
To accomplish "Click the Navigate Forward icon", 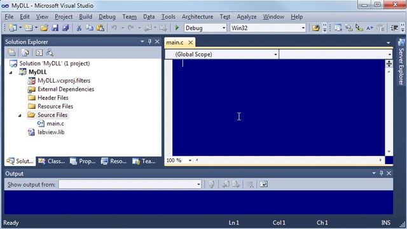I will click(x=163, y=28).
